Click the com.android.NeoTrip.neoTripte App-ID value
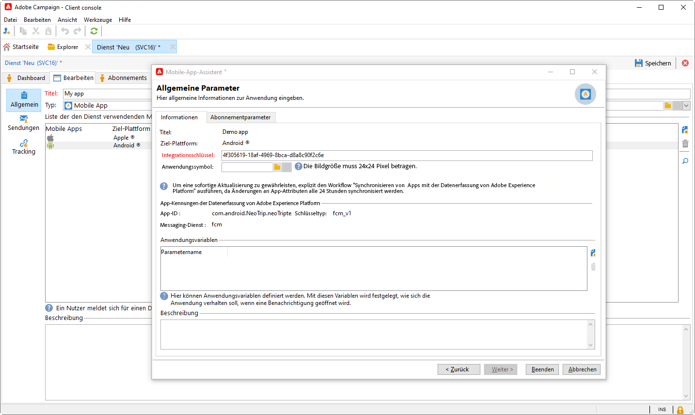The image size is (695, 415). (x=252, y=213)
